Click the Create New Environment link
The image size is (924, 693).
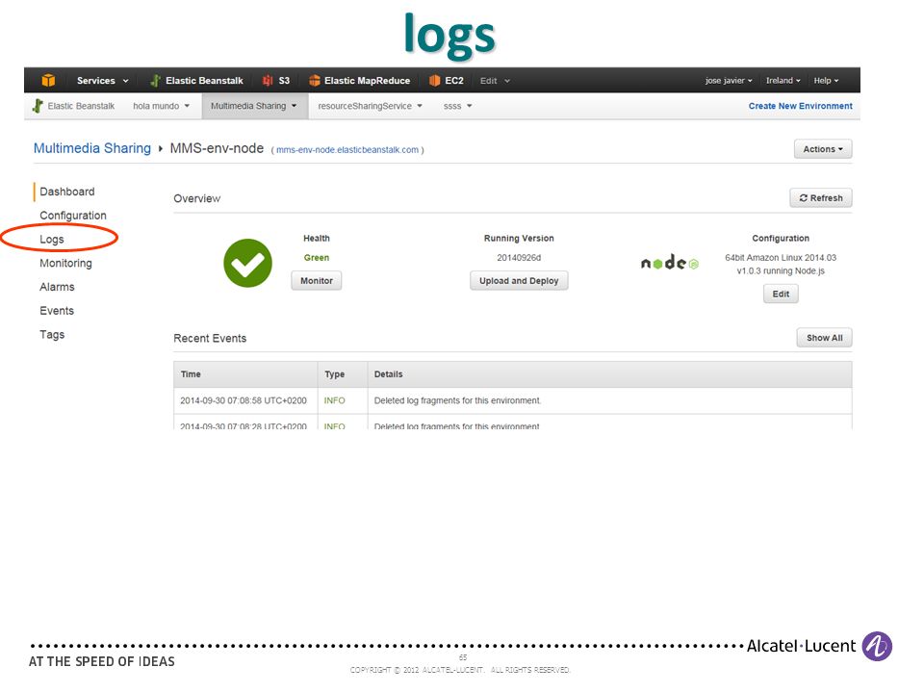click(x=800, y=106)
